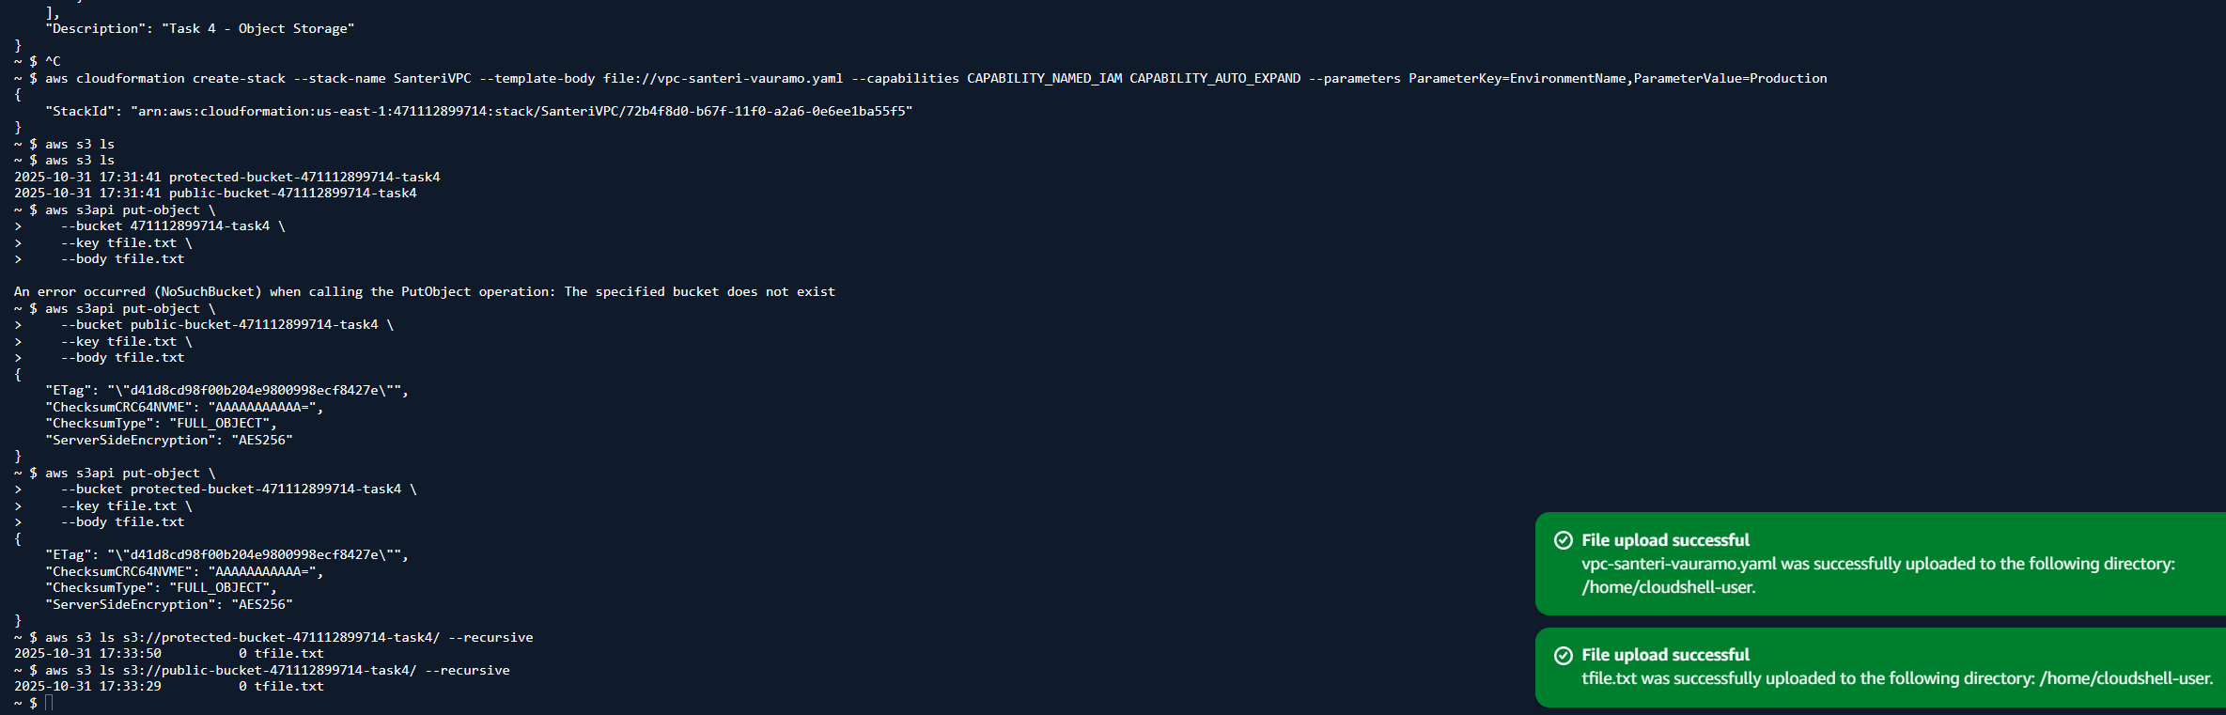The width and height of the screenshot is (2226, 715).
Task: Click the checkmark icon on the vpc-santeri-vauramo.yaml upload notification
Action: (x=1563, y=540)
